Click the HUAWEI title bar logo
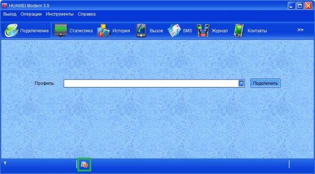Screen dimensions: 315x174 (4, 6)
